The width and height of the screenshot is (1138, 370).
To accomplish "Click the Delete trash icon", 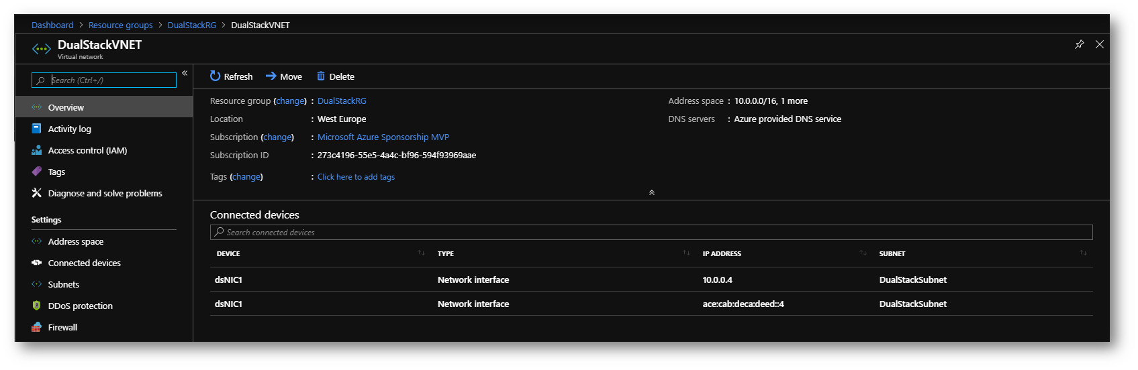I will coord(321,76).
